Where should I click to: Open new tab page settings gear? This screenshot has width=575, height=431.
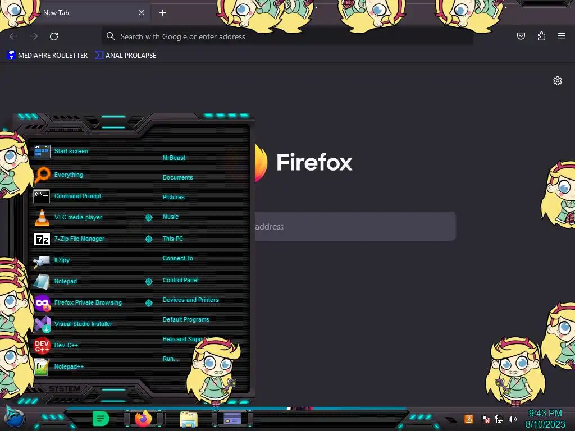click(x=558, y=81)
